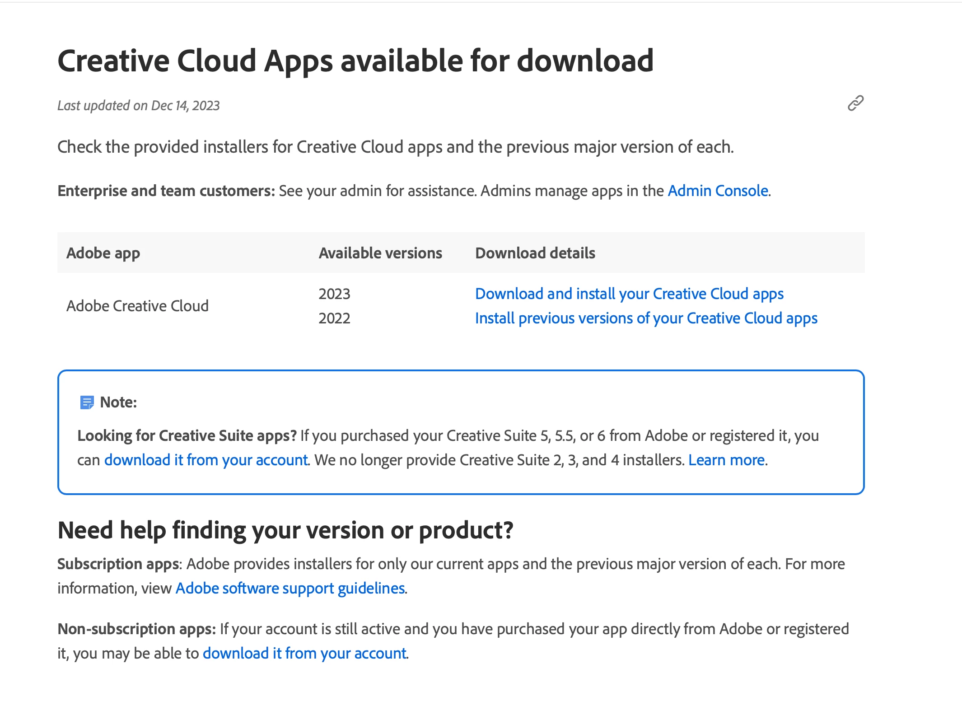Click the Last updated date text

click(x=138, y=106)
